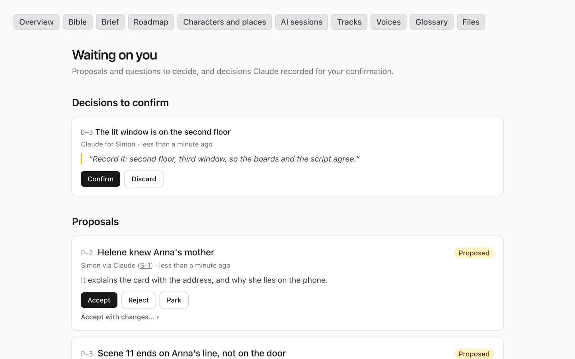The height and width of the screenshot is (359, 575).
Task: Go to the Roadmap tab
Action: pos(151,22)
